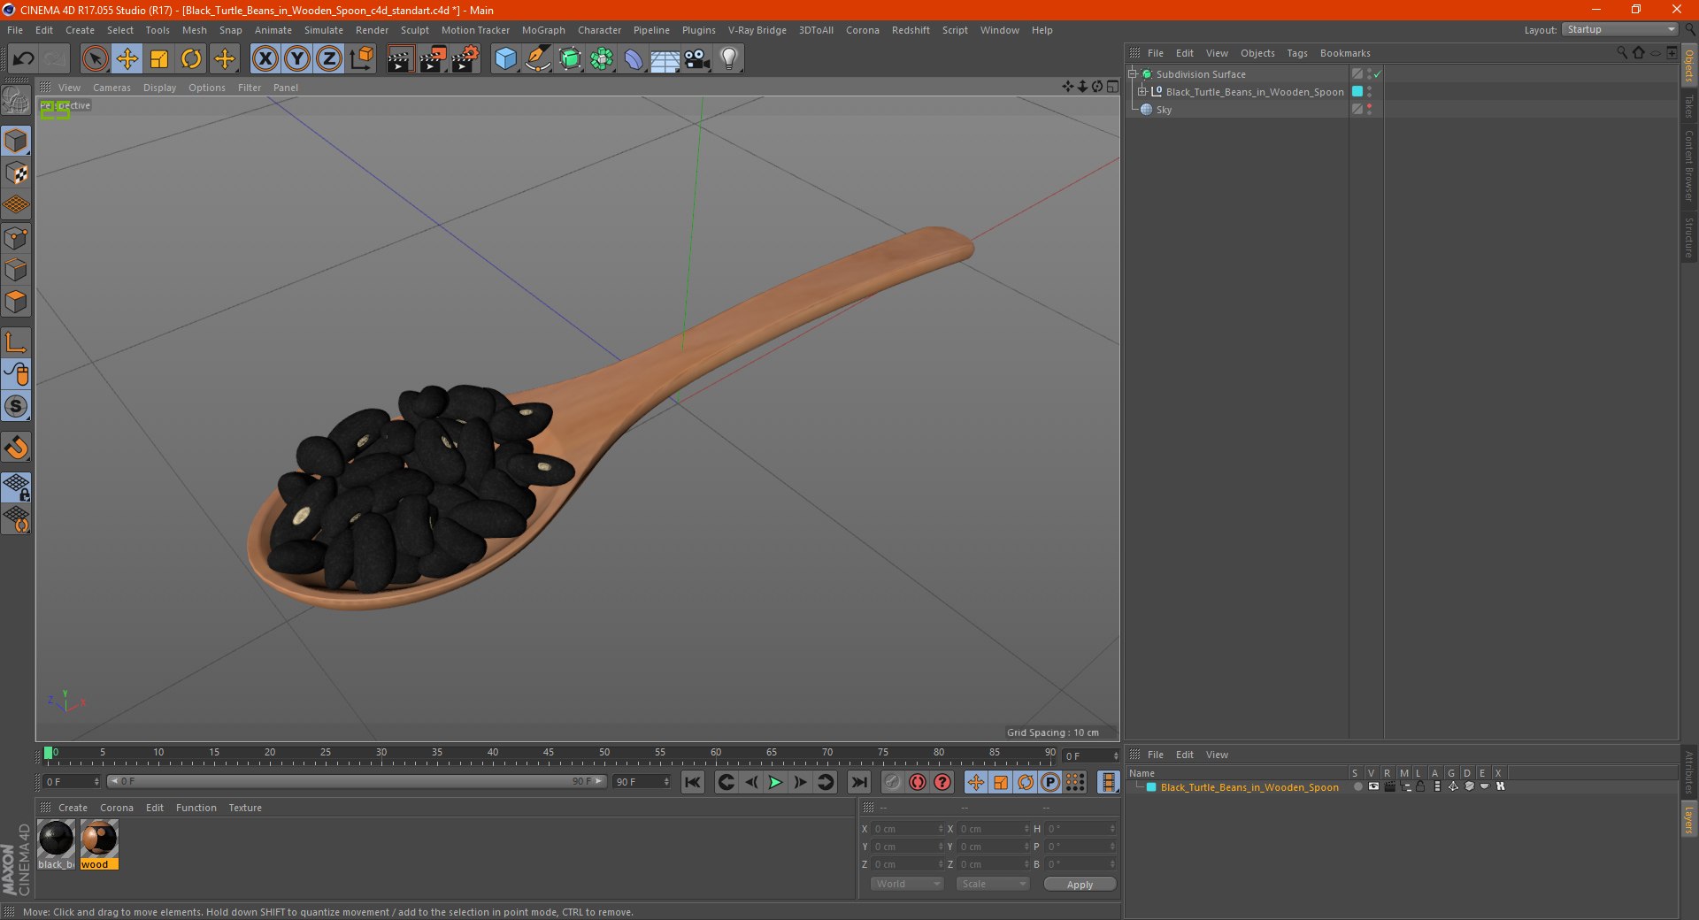Toggle Z axis lock
Screen dimensions: 1699x920
tap(329, 59)
